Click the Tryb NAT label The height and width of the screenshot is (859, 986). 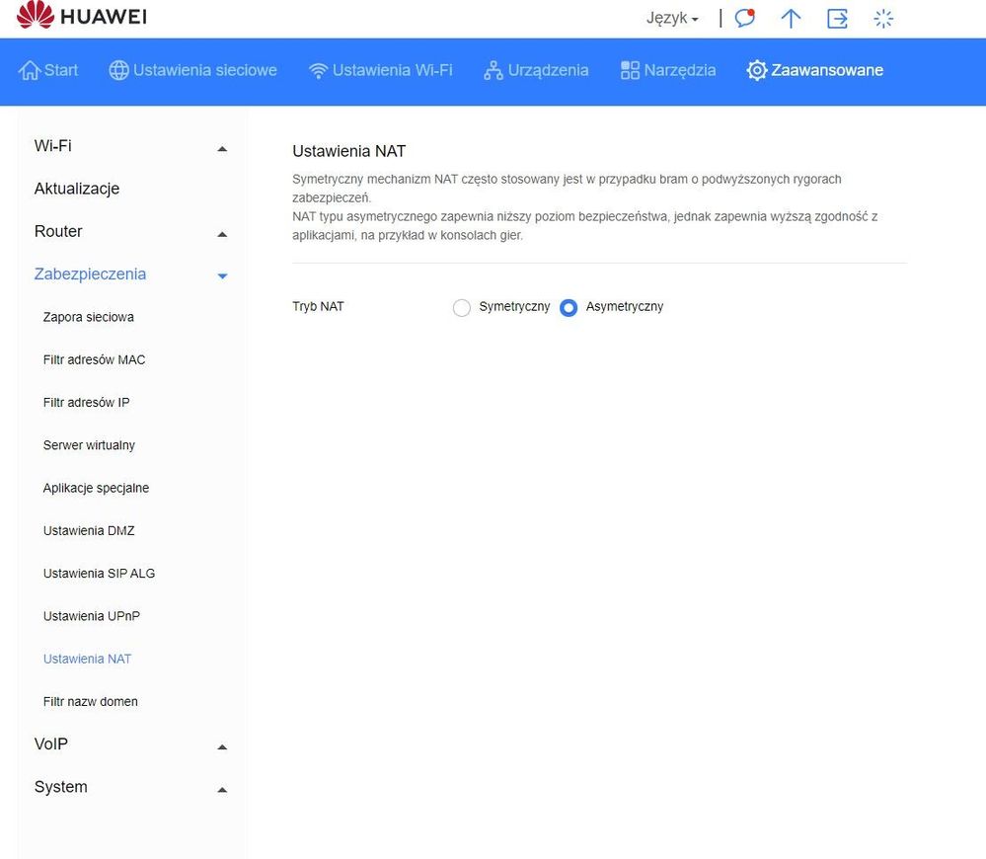318,307
